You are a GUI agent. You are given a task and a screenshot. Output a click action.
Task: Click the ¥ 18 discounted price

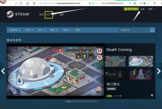tap(119, 96)
